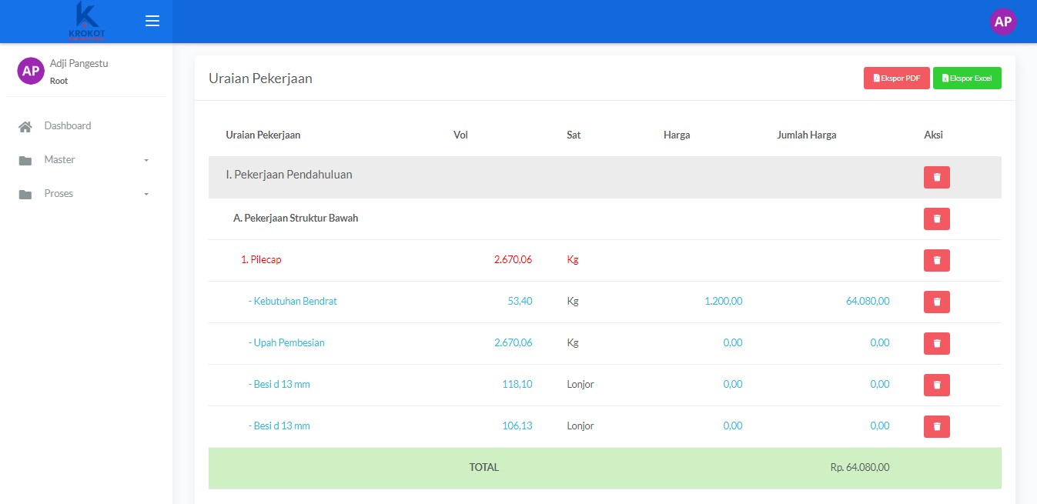Click the Ekspor Excel button
This screenshot has width=1037, height=504.
tap(967, 78)
